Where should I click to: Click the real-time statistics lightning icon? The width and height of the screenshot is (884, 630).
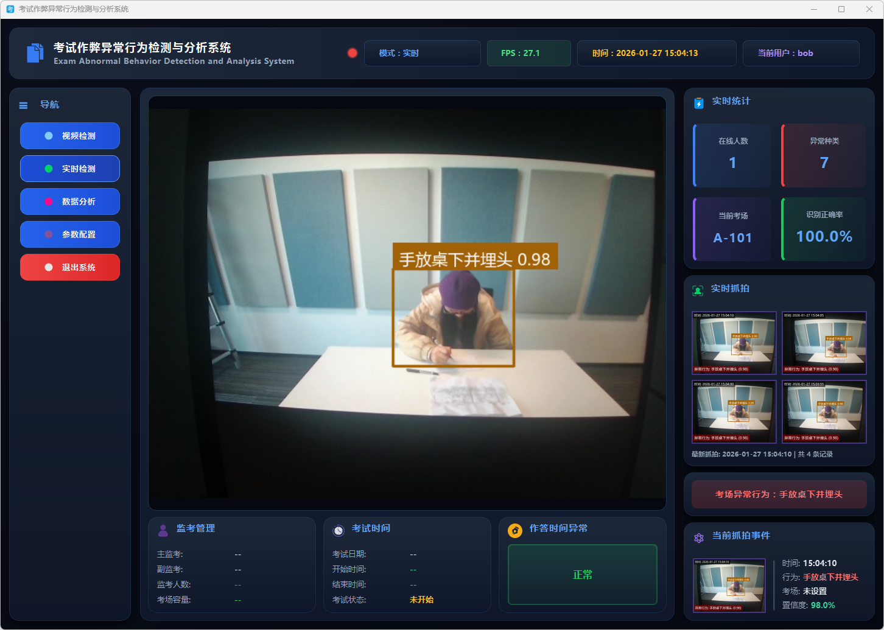699,103
